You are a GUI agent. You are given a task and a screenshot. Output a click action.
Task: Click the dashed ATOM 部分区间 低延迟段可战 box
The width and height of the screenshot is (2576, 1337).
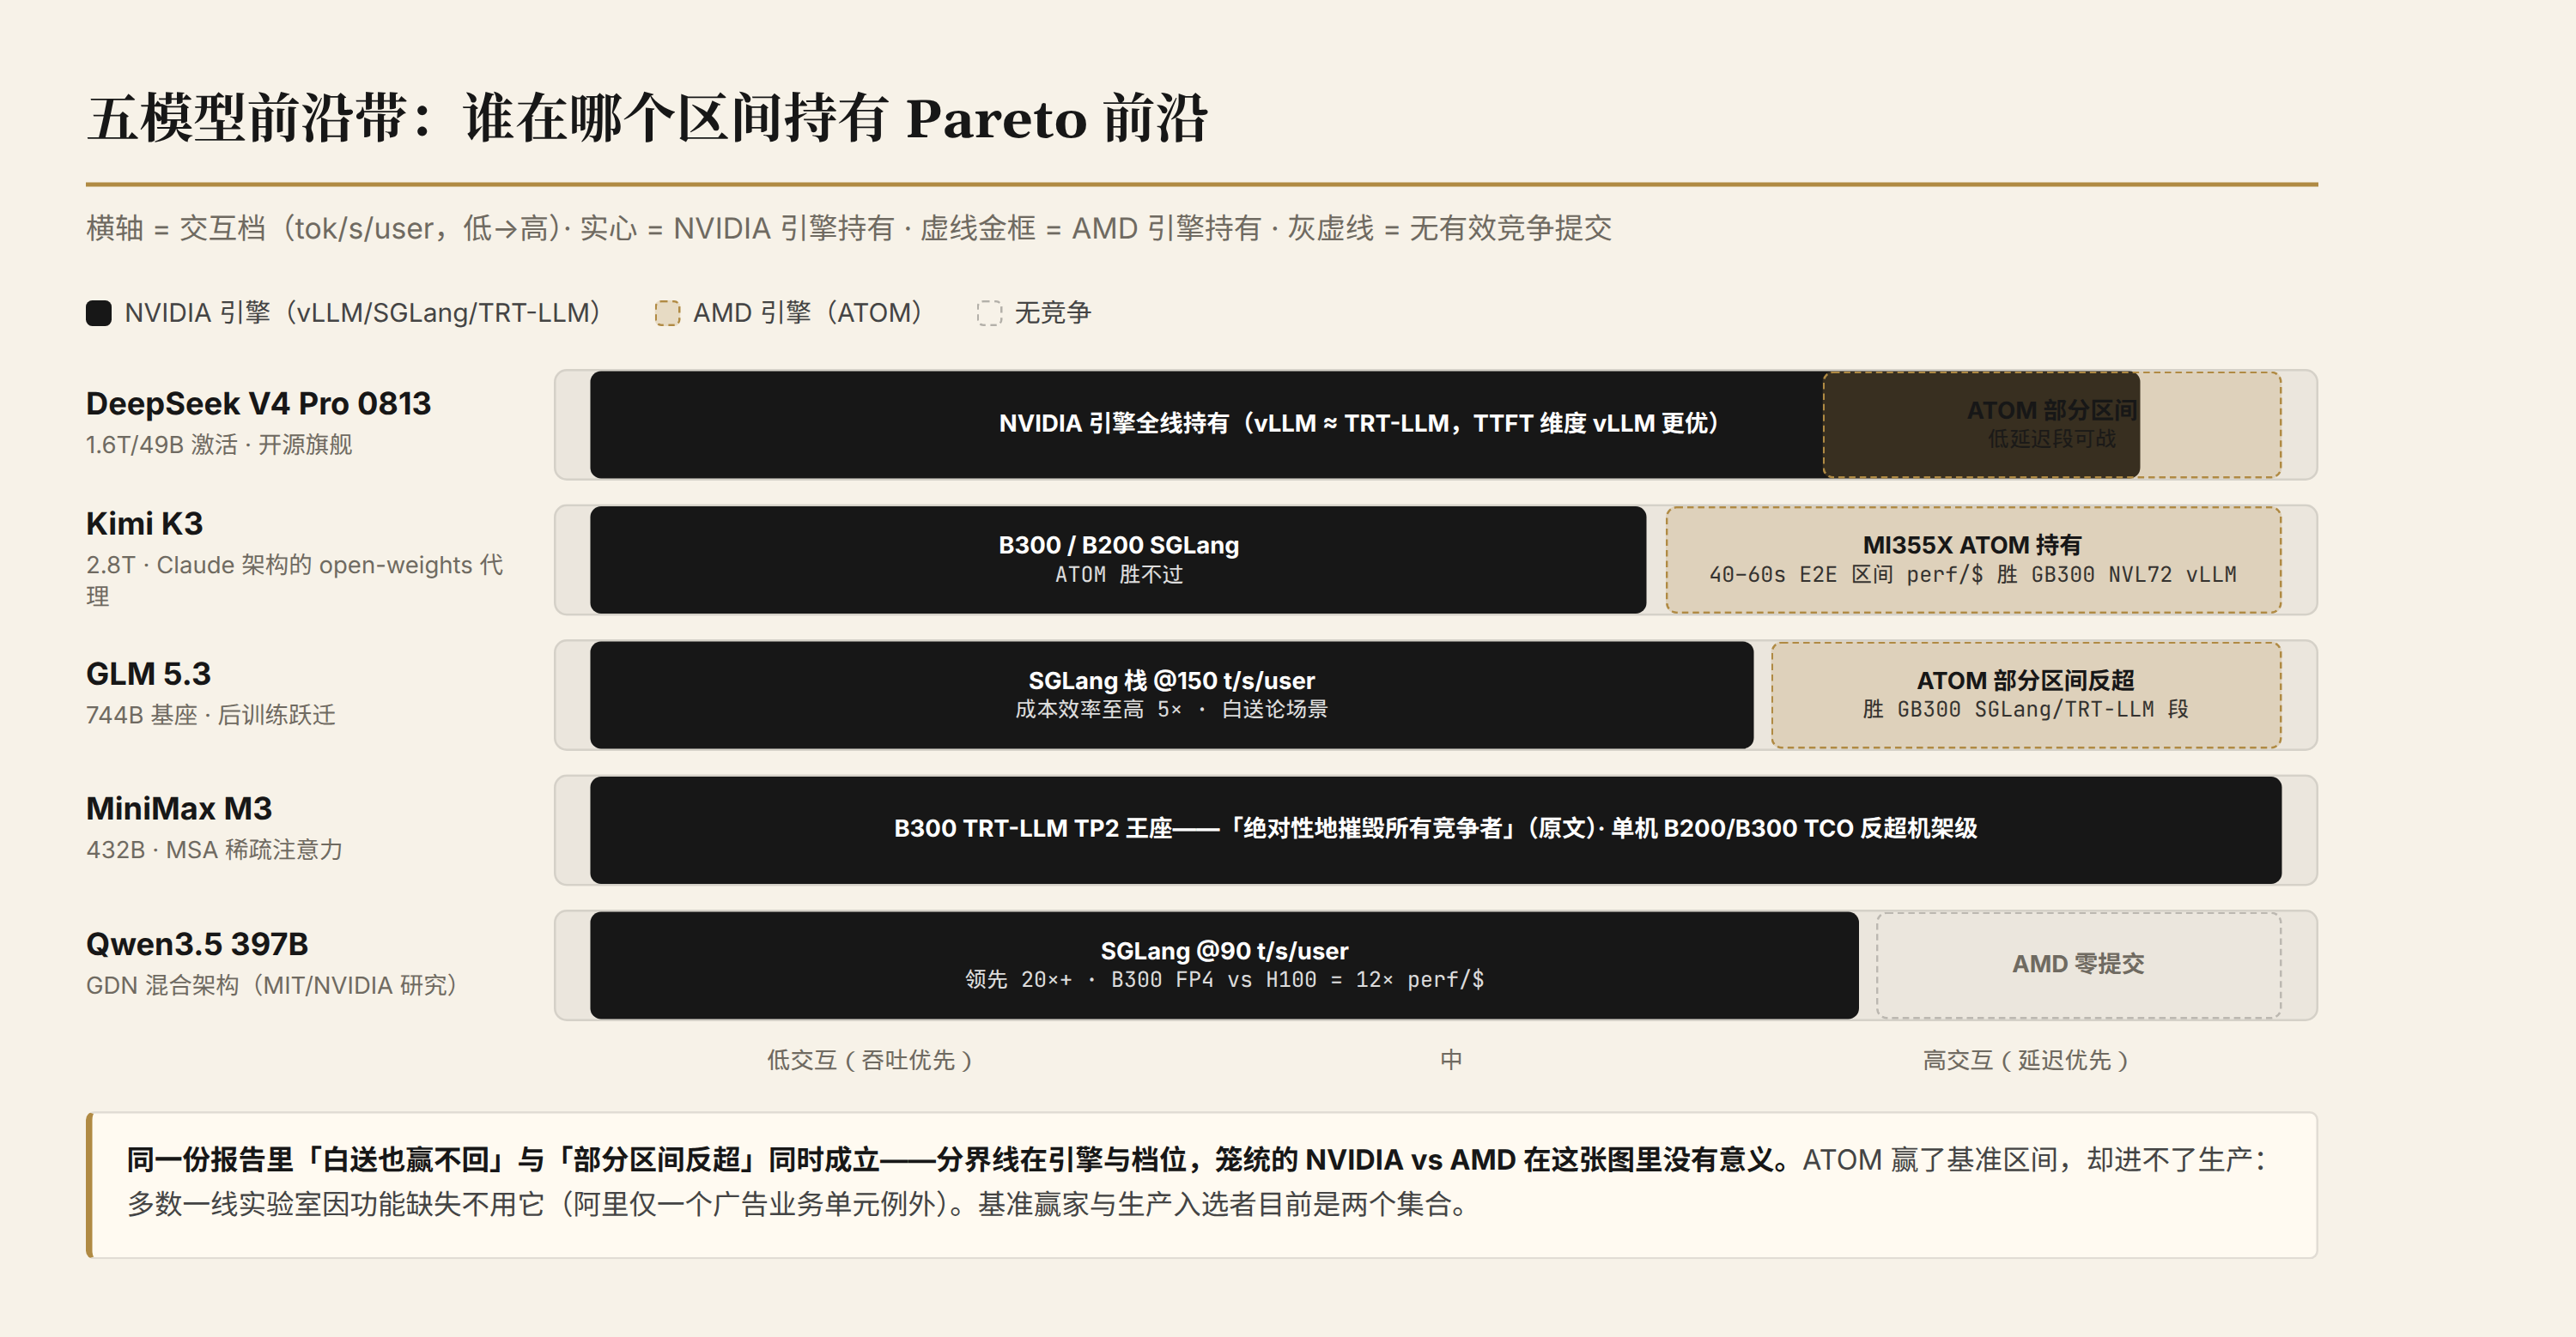pos(2052,425)
